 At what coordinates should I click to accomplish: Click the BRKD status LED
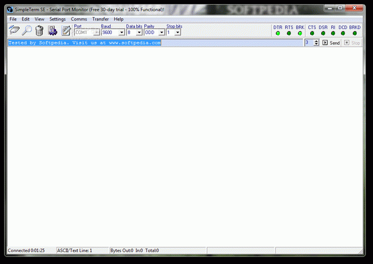(x=355, y=34)
